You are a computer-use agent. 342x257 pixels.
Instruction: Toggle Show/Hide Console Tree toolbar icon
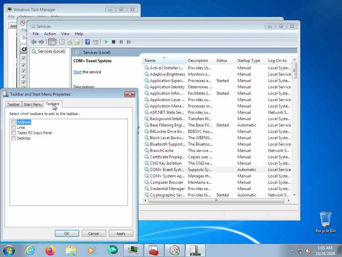52,42
